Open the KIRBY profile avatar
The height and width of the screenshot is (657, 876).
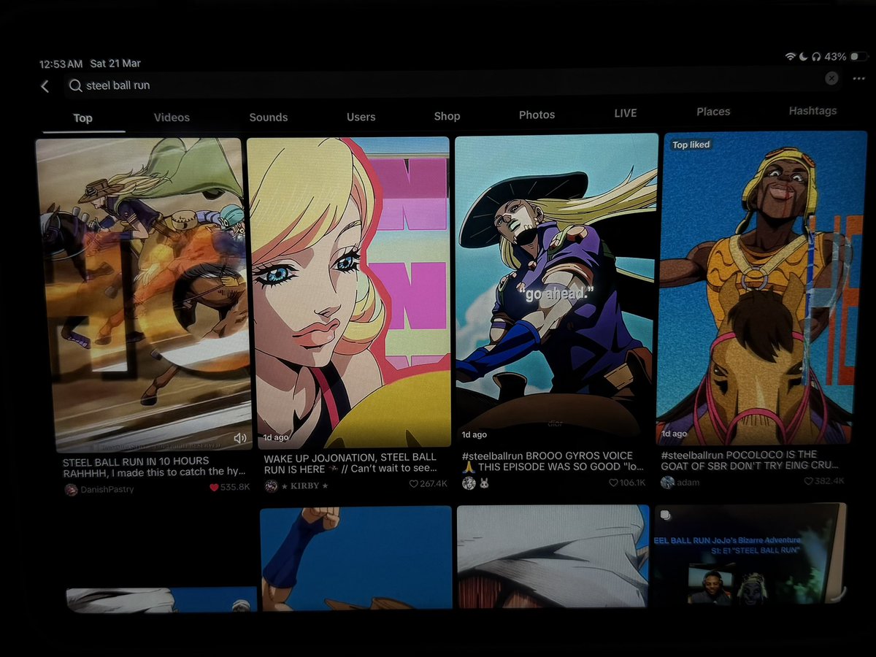pos(271,485)
